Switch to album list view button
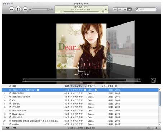 120,9
